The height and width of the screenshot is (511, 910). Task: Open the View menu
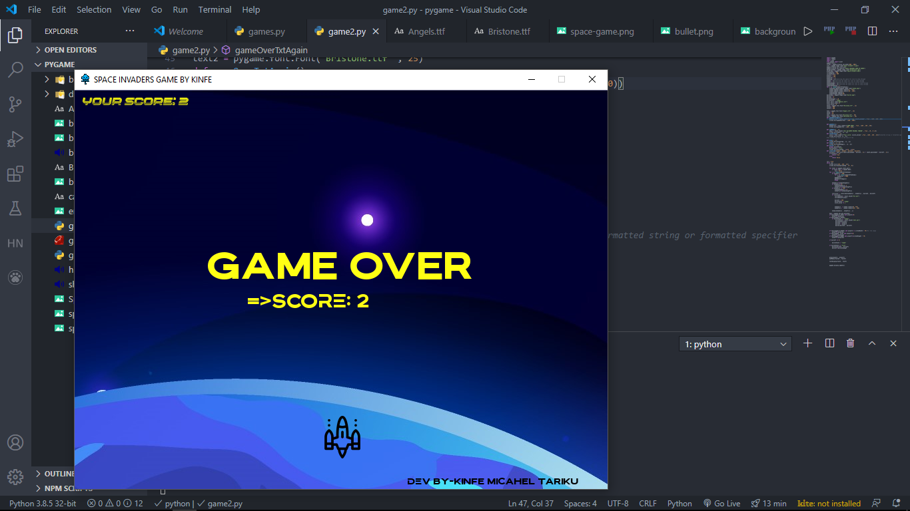131,10
